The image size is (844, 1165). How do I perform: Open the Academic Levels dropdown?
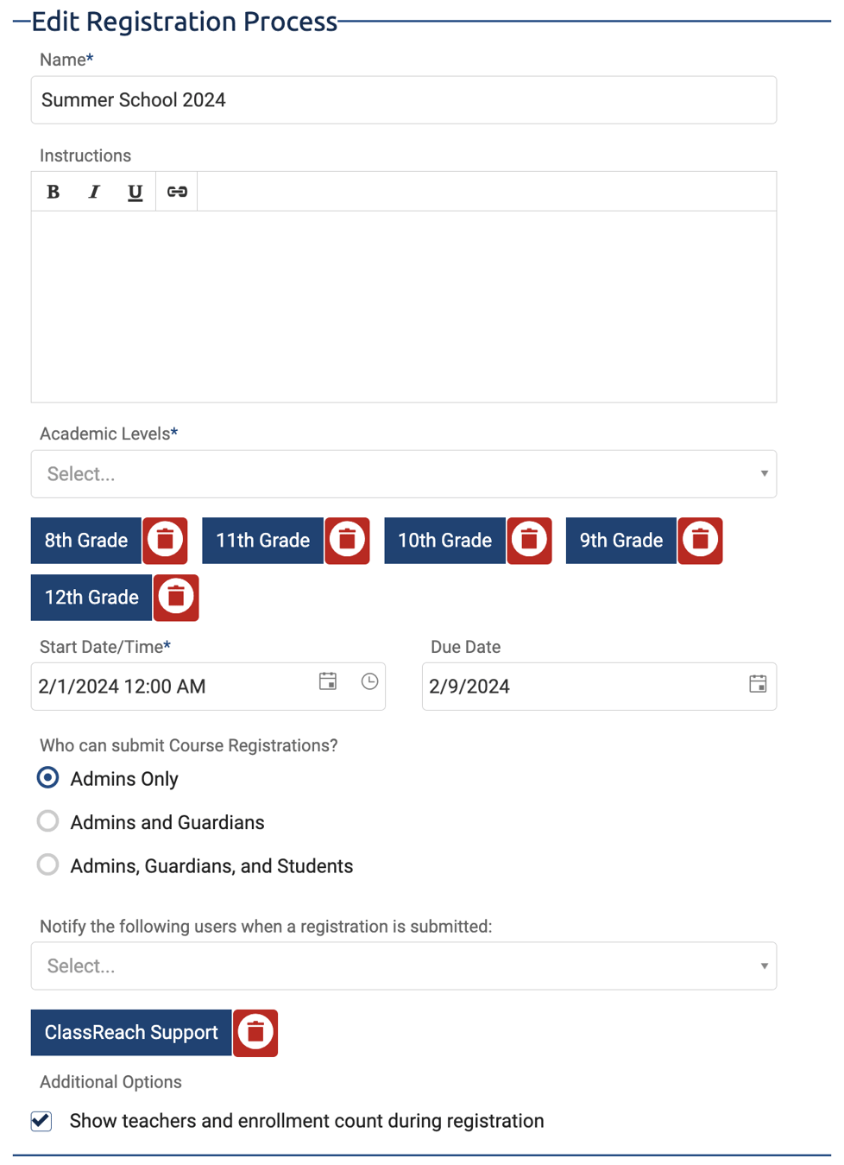pyautogui.click(x=404, y=474)
